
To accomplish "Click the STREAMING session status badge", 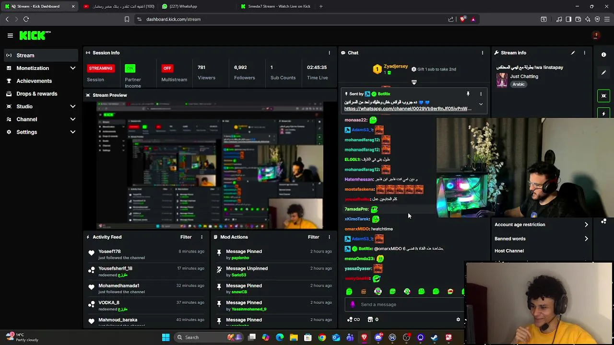I will pyautogui.click(x=101, y=68).
